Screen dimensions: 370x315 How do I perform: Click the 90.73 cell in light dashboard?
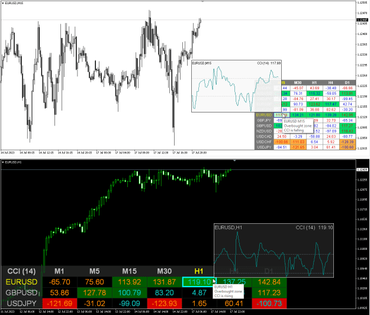point(298,104)
